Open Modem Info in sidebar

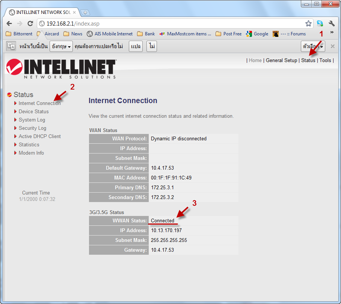(x=31, y=153)
